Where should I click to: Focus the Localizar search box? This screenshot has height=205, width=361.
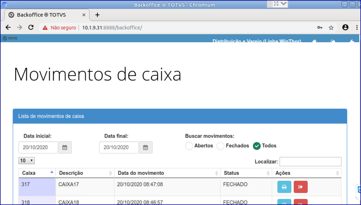click(x=310, y=162)
